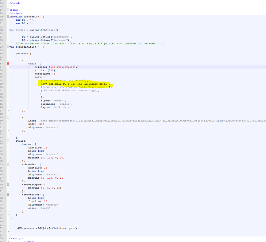
Task: Click the 'var player = parent.GetPlayer();' line
Action: [35, 30]
